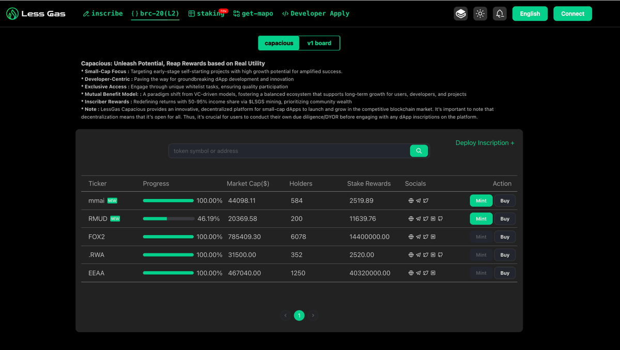Go to next page arrow
Image resolution: width=620 pixels, height=350 pixels.
[x=313, y=315]
